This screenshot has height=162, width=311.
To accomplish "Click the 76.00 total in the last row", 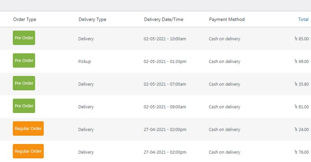I will (x=302, y=152).
